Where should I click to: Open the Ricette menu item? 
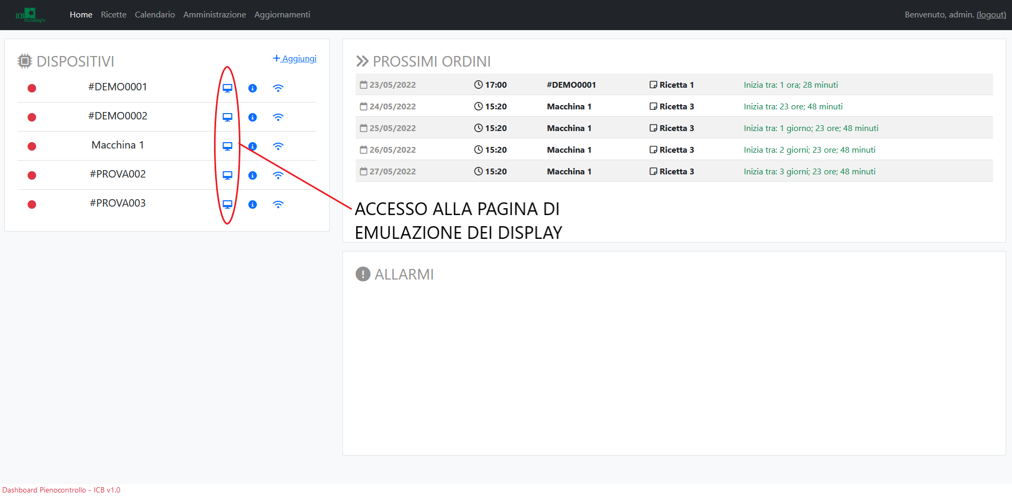tap(114, 15)
